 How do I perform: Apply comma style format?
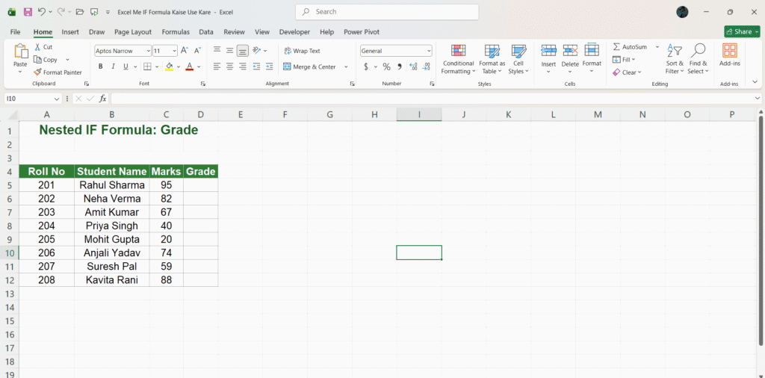[399, 66]
